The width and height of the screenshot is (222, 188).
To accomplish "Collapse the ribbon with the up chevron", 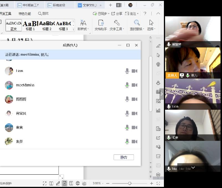I will [x=158, y=13].
